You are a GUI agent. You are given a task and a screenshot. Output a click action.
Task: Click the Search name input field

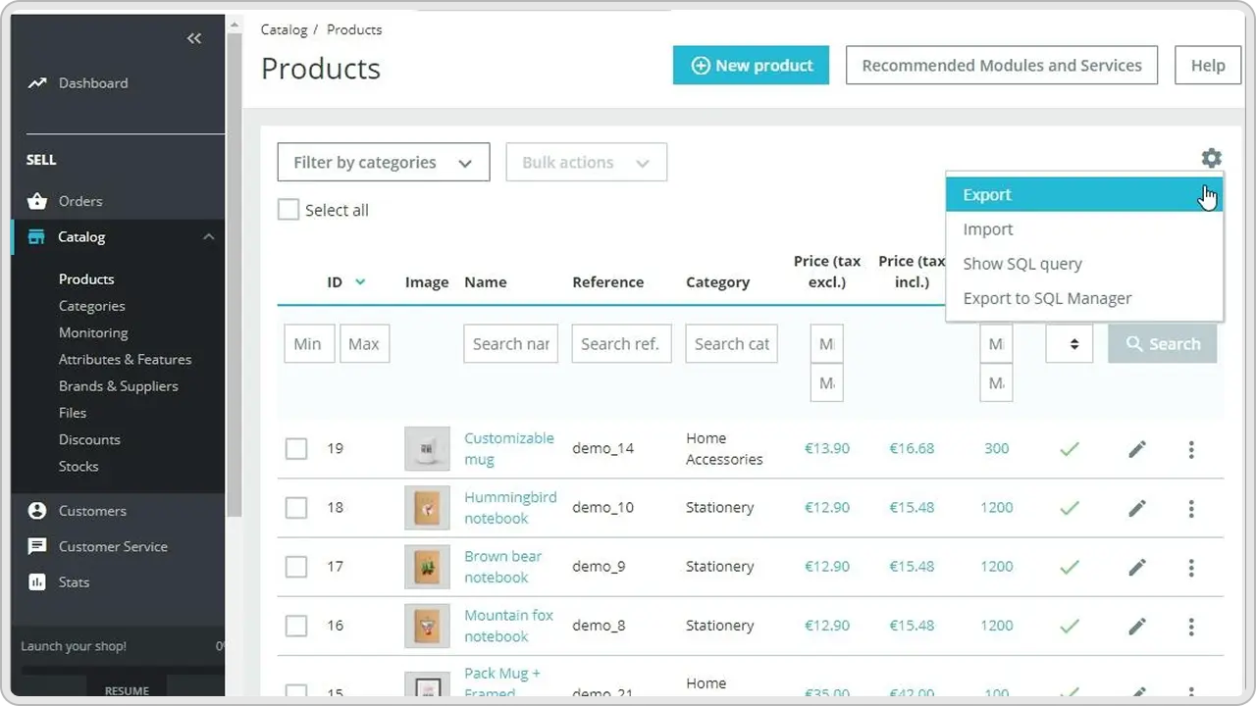[x=510, y=344]
